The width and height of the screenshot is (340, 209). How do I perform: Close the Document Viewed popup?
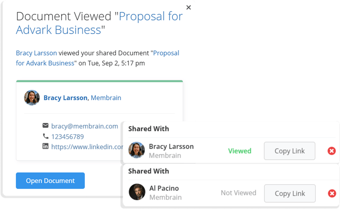[x=189, y=7]
